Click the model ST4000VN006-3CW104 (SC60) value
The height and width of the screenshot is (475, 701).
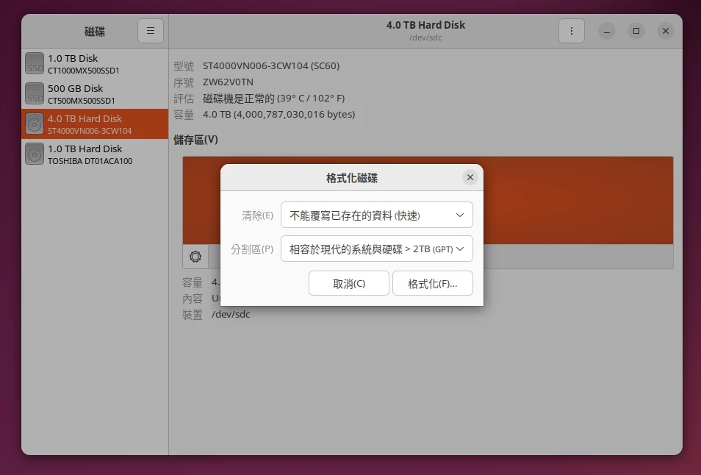click(x=270, y=65)
